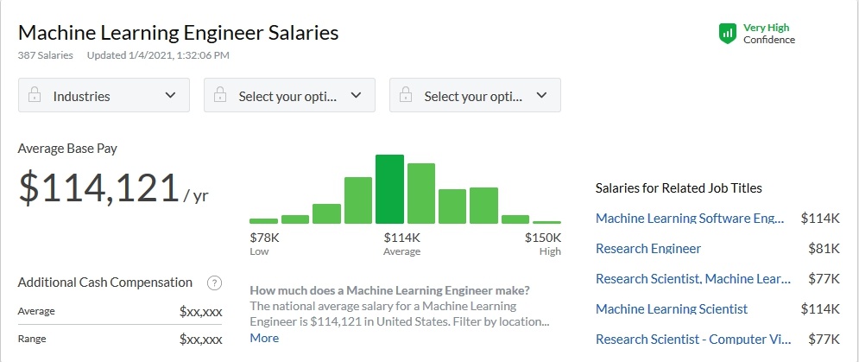Click the shortest bar at the $150K high end

tap(546, 222)
